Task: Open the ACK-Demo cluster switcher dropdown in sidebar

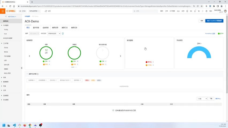Action: pos(12,17)
